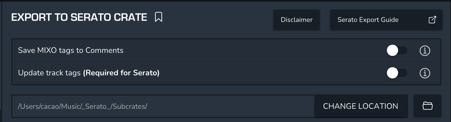Image resolution: width=451 pixels, height=122 pixels.
Task: Click the bookmark icon beside the title
Action: (159, 17)
